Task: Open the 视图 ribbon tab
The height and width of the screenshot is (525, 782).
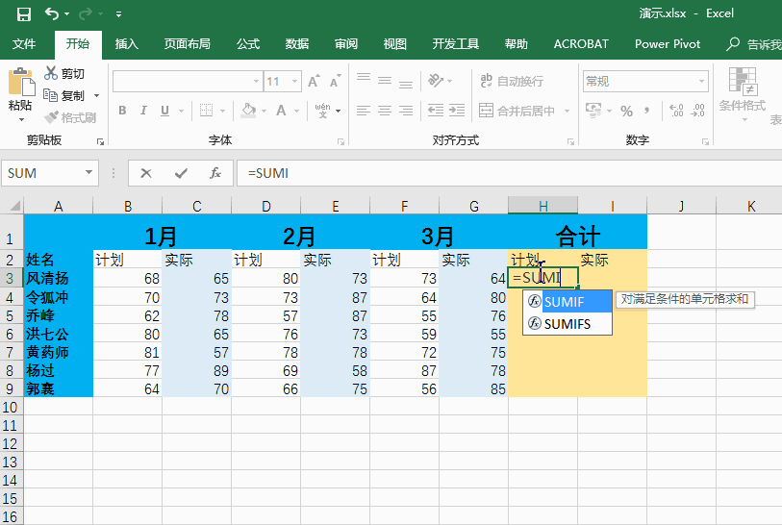Action: pyautogui.click(x=395, y=44)
